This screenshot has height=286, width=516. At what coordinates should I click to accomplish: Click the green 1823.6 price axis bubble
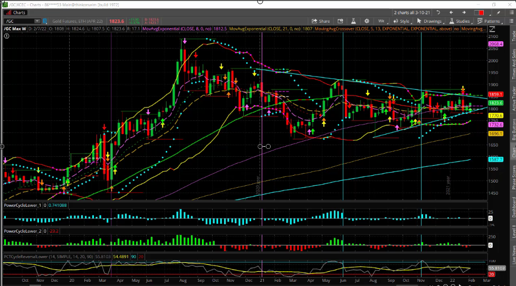click(x=495, y=103)
